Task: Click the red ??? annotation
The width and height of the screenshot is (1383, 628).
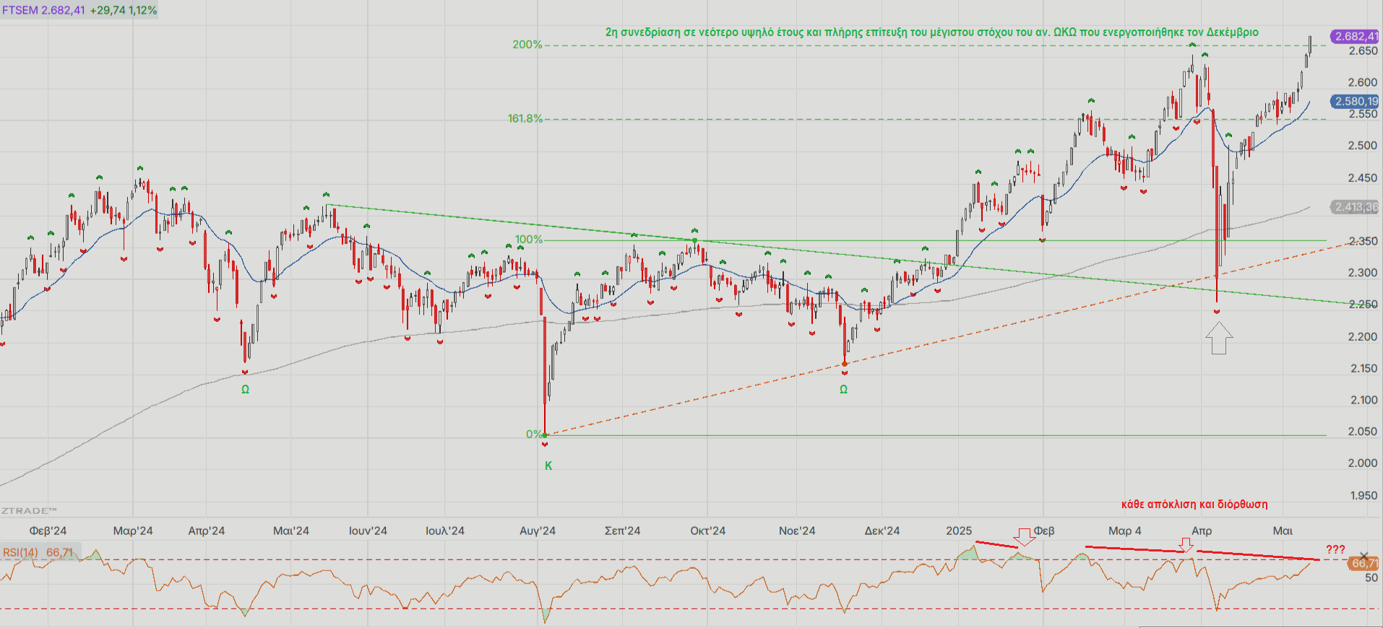Action: [x=1335, y=550]
